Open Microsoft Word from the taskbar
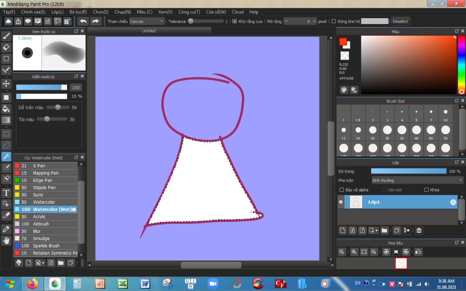 145,284
